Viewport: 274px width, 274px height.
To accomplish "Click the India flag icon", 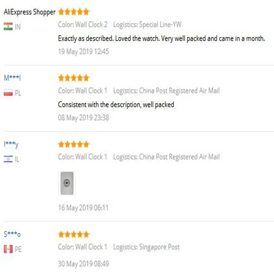I will tap(8, 27).
